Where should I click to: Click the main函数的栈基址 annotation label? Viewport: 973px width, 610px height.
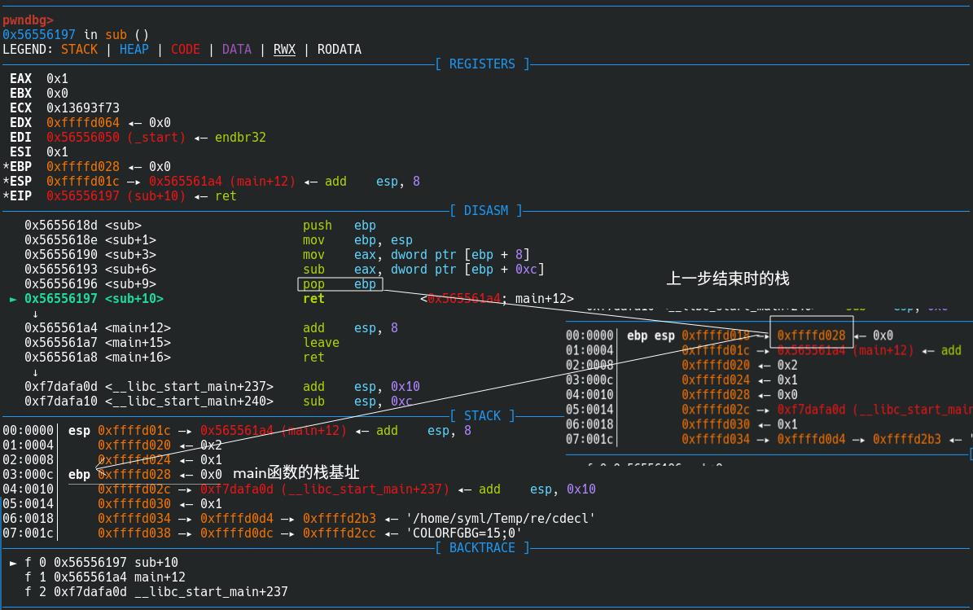[296, 473]
